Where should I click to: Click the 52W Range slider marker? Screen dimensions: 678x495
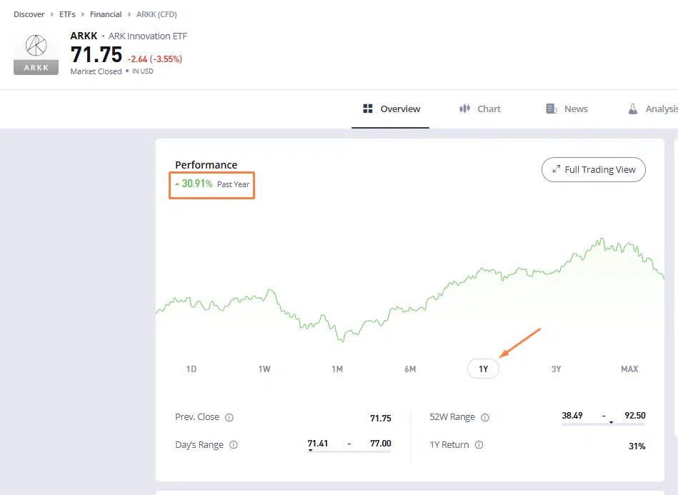(611, 423)
